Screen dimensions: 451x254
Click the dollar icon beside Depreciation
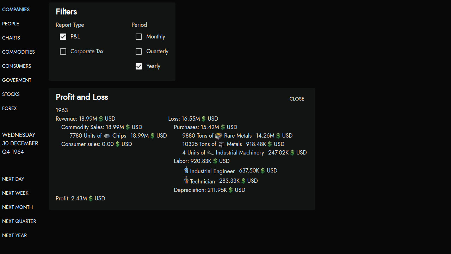(x=230, y=190)
